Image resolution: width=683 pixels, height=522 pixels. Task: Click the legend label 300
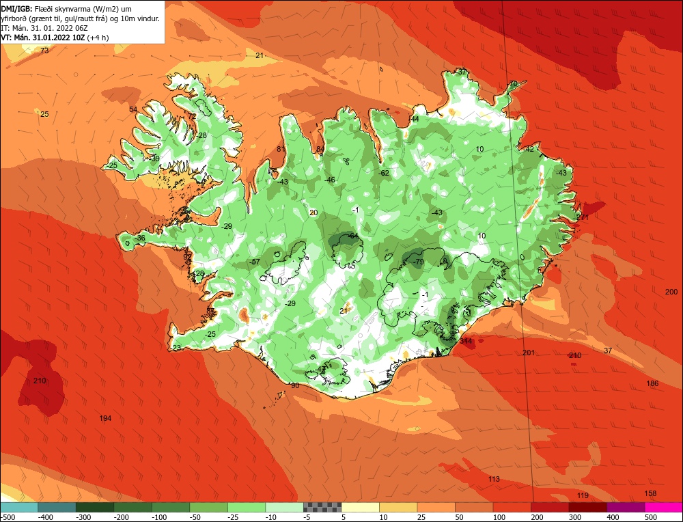575,517
